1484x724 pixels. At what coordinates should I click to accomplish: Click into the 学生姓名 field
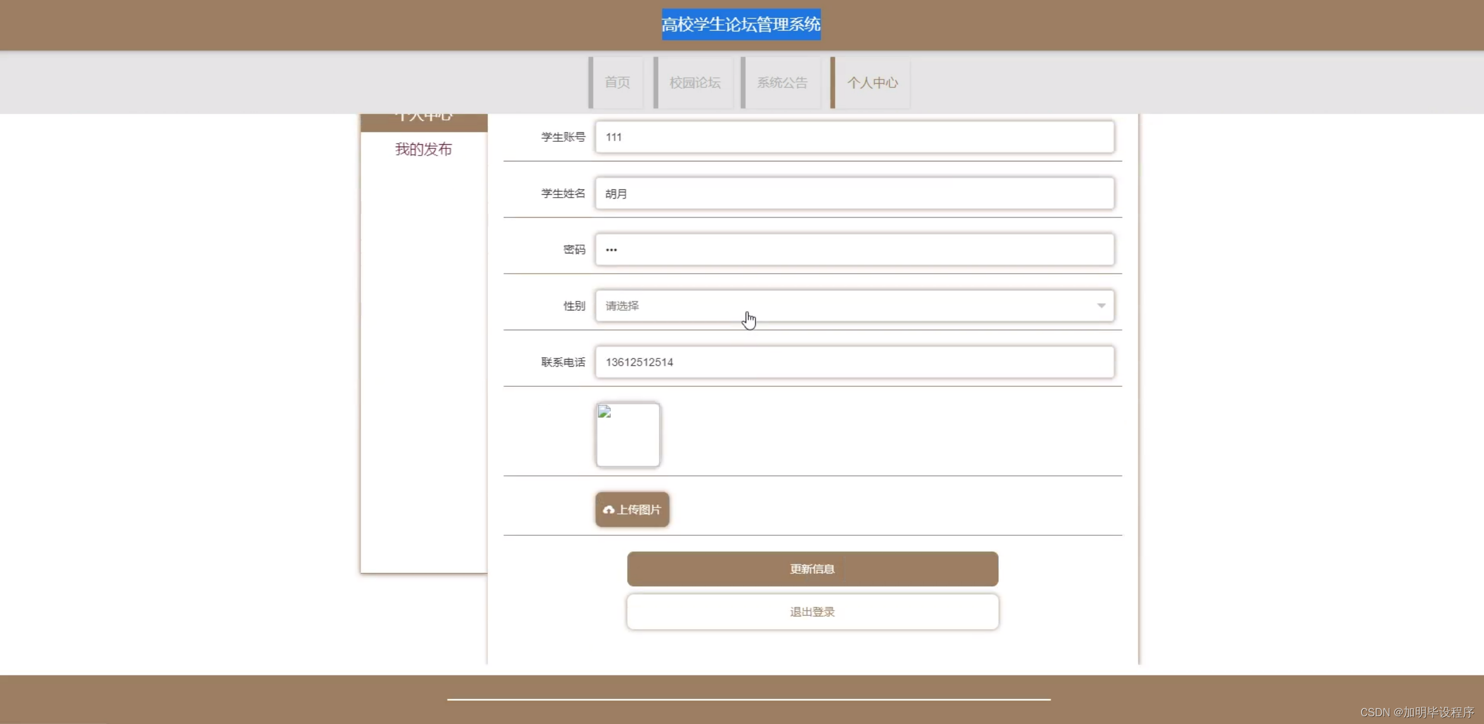pyautogui.click(x=854, y=193)
